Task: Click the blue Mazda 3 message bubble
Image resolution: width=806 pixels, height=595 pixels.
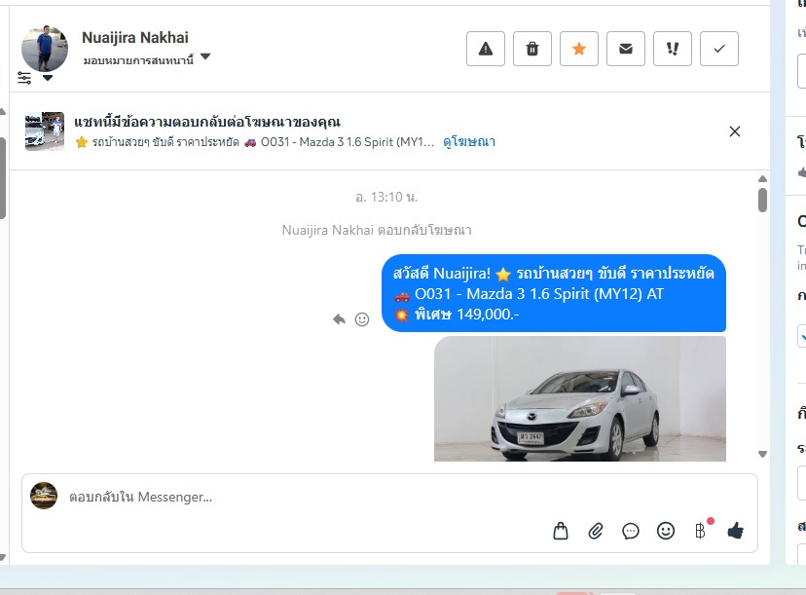Action: click(554, 293)
